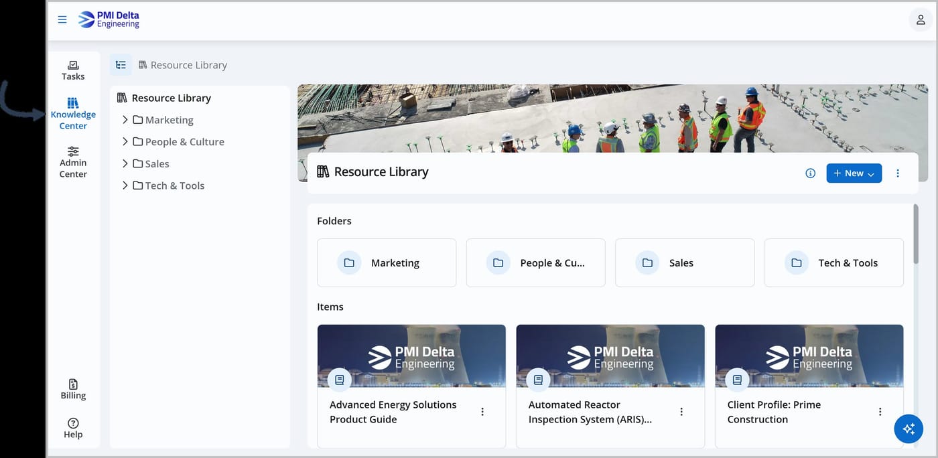Open Advanced Energy Solutions Product Guide thumbnail
This screenshot has width=938, height=458.
(411, 356)
